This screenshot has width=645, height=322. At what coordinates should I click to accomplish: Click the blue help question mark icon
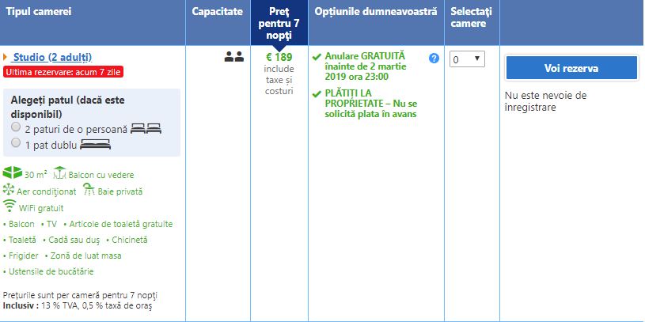[x=434, y=59]
